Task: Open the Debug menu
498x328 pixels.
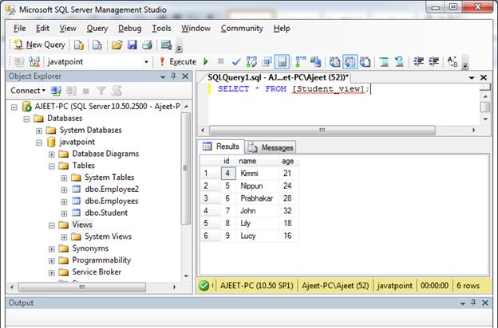Action: 129,29
